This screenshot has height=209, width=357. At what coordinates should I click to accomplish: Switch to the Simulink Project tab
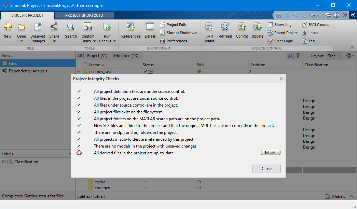[27, 15]
